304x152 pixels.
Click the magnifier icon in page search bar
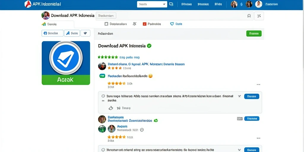(x=249, y=16)
